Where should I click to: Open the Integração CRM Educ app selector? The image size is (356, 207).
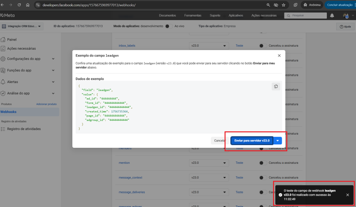click(x=22, y=26)
